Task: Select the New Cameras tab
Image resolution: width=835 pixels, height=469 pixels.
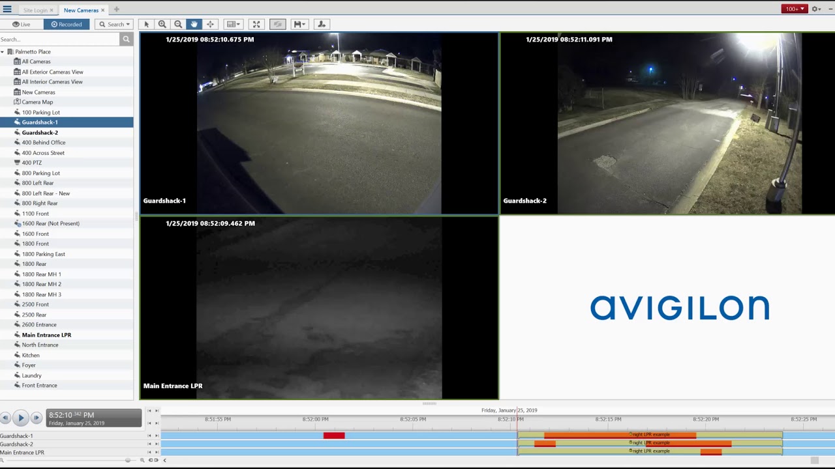Action: (x=81, y=10)
